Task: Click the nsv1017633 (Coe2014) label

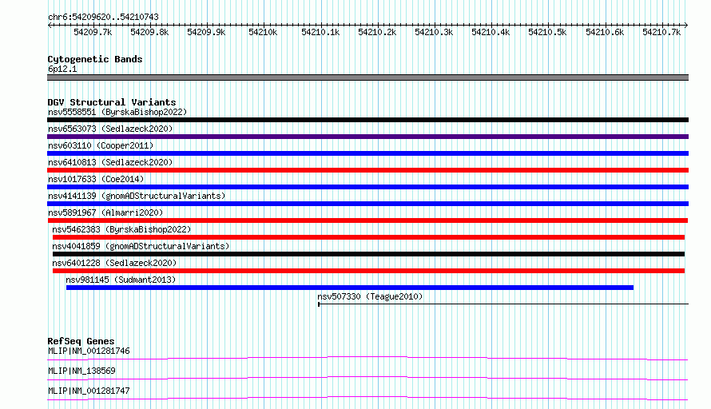Action: (96, 179)
